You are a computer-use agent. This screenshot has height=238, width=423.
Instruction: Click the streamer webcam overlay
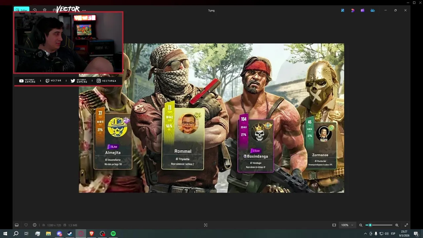coord(68,42)
